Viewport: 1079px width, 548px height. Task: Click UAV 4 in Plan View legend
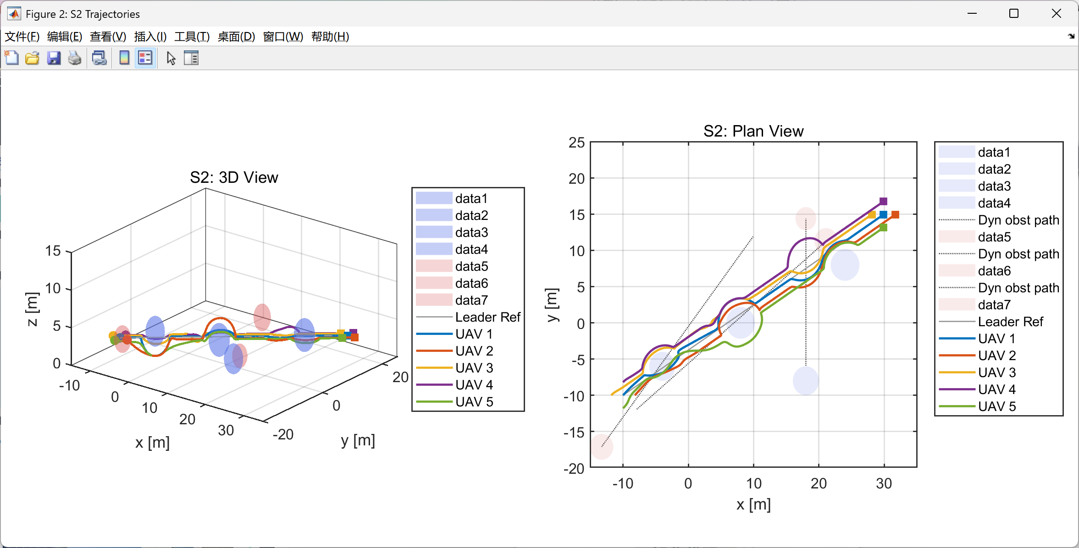(996, 389)
